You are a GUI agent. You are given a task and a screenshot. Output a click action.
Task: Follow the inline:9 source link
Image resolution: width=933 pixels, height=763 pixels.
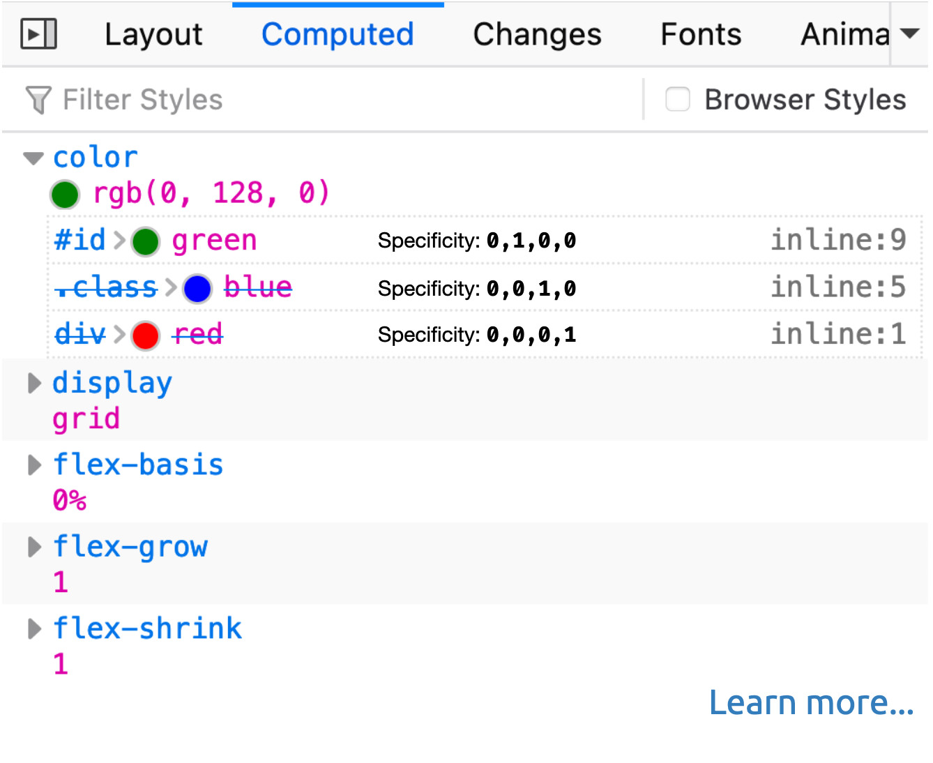[x=837, y=241]
